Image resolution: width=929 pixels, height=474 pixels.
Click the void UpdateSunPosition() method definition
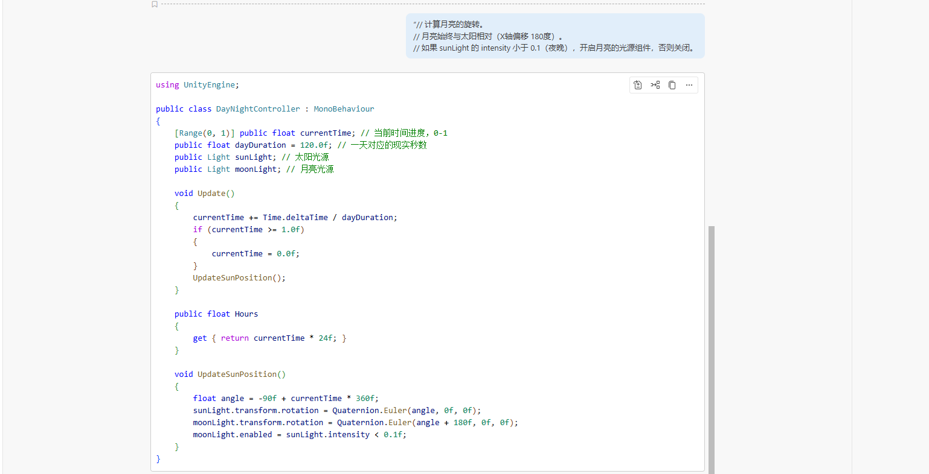pos(230,374)
